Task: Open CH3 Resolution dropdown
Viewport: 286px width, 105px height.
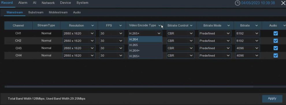Action: tap(79, 48)
